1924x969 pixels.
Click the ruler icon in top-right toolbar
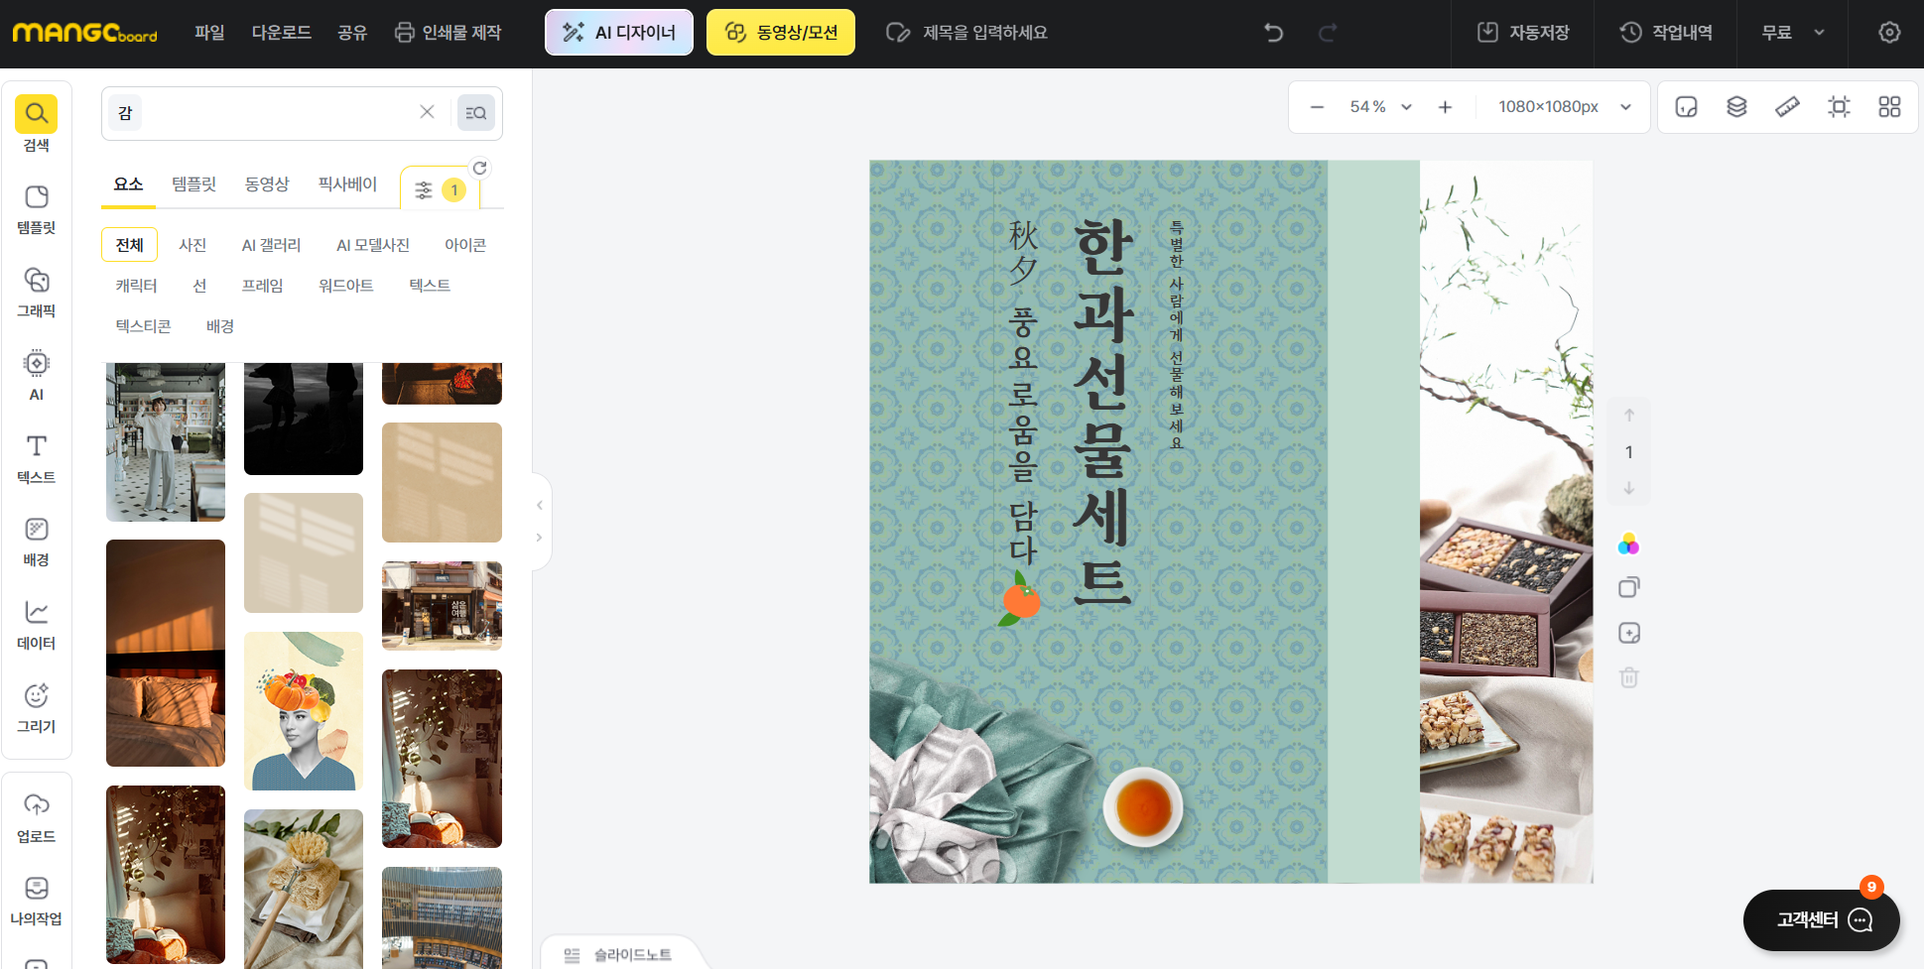pos(1787,106)
